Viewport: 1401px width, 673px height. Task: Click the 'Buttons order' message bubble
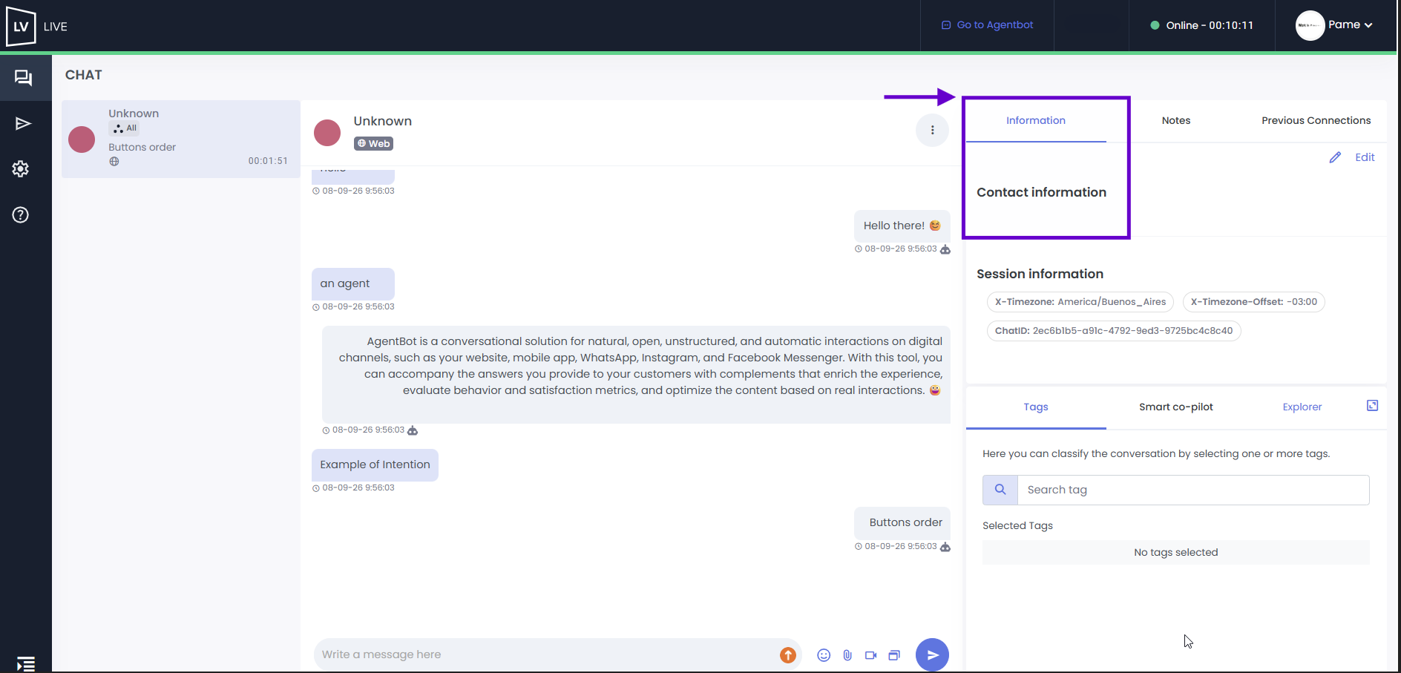pos(902,523)
